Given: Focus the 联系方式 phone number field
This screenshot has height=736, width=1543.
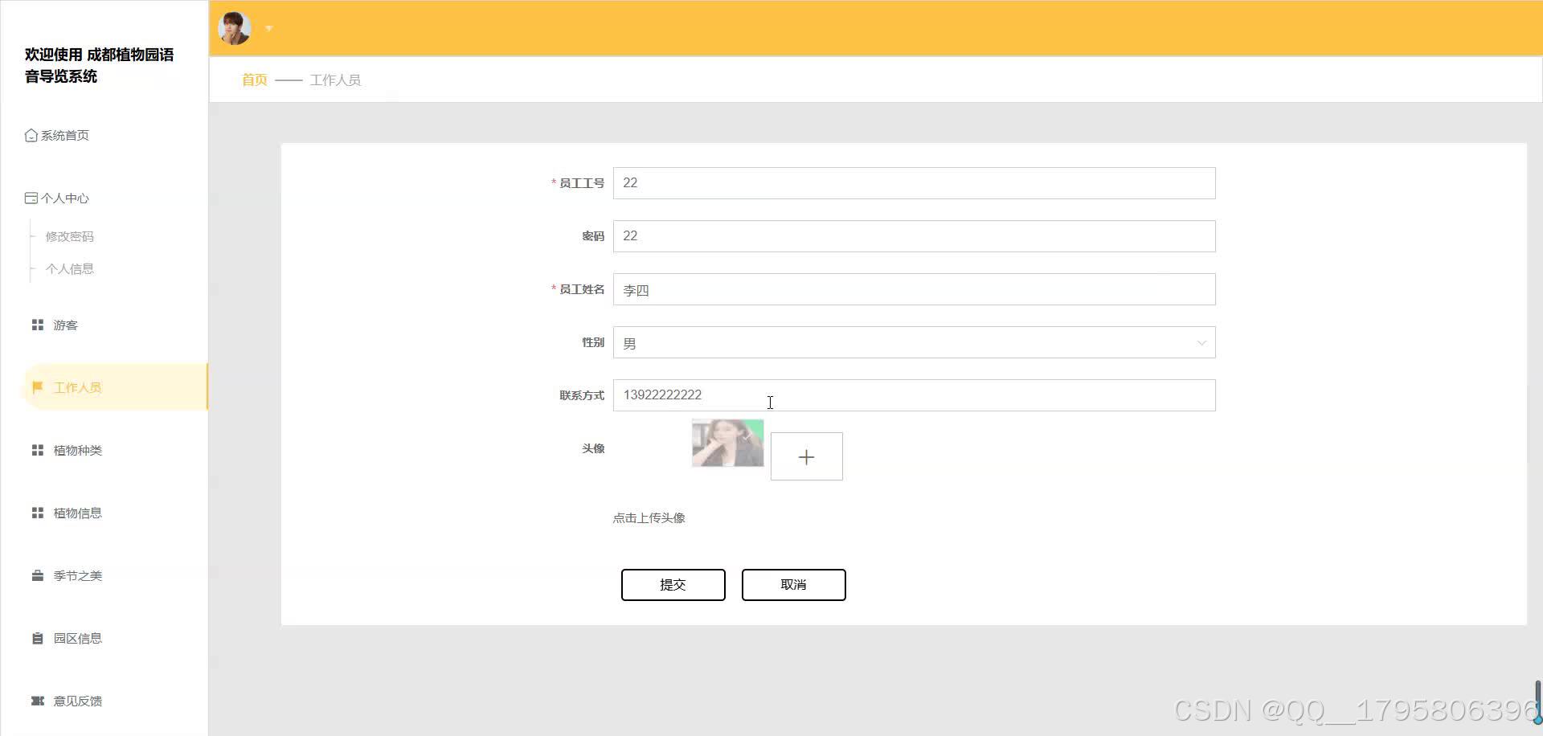Looking at the screenshot, I should tap(914, 395).
